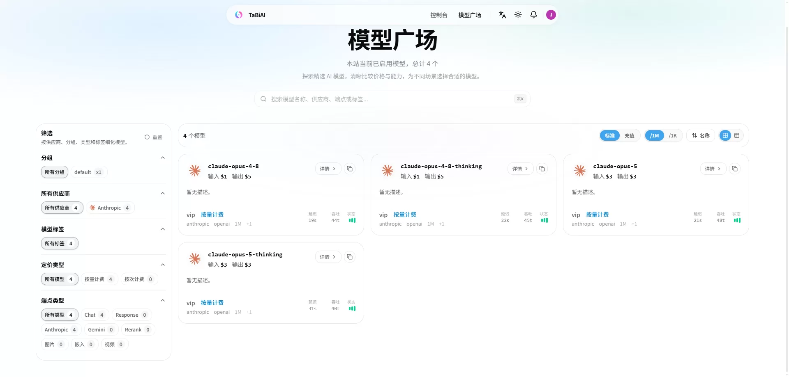The height and width of the screenshot is (377, 789).
Task: Click 按量计费 tag on claude-opus-5 card
Action: click(597, 215)
